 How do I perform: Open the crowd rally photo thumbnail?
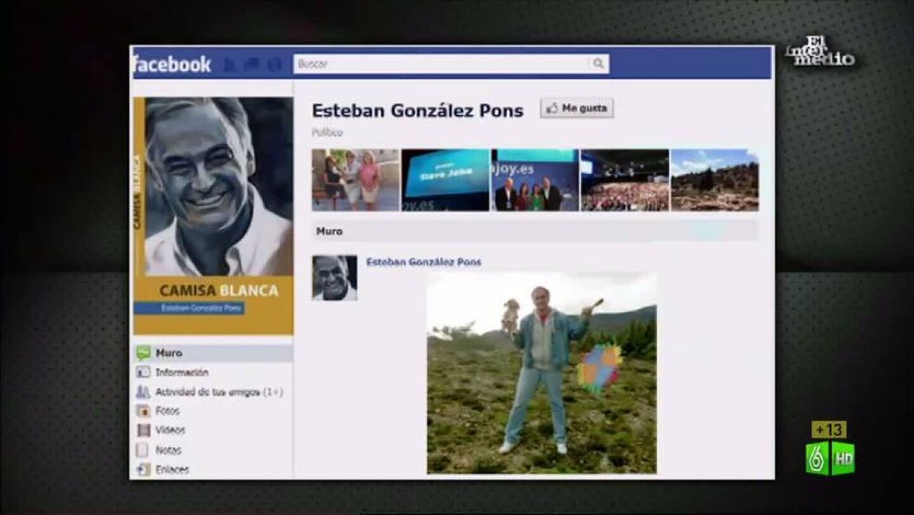tap(625, 180)
